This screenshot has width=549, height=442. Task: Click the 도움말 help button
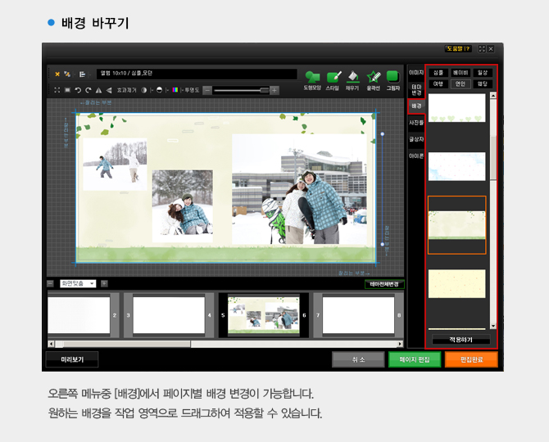(x=458, y=48)
